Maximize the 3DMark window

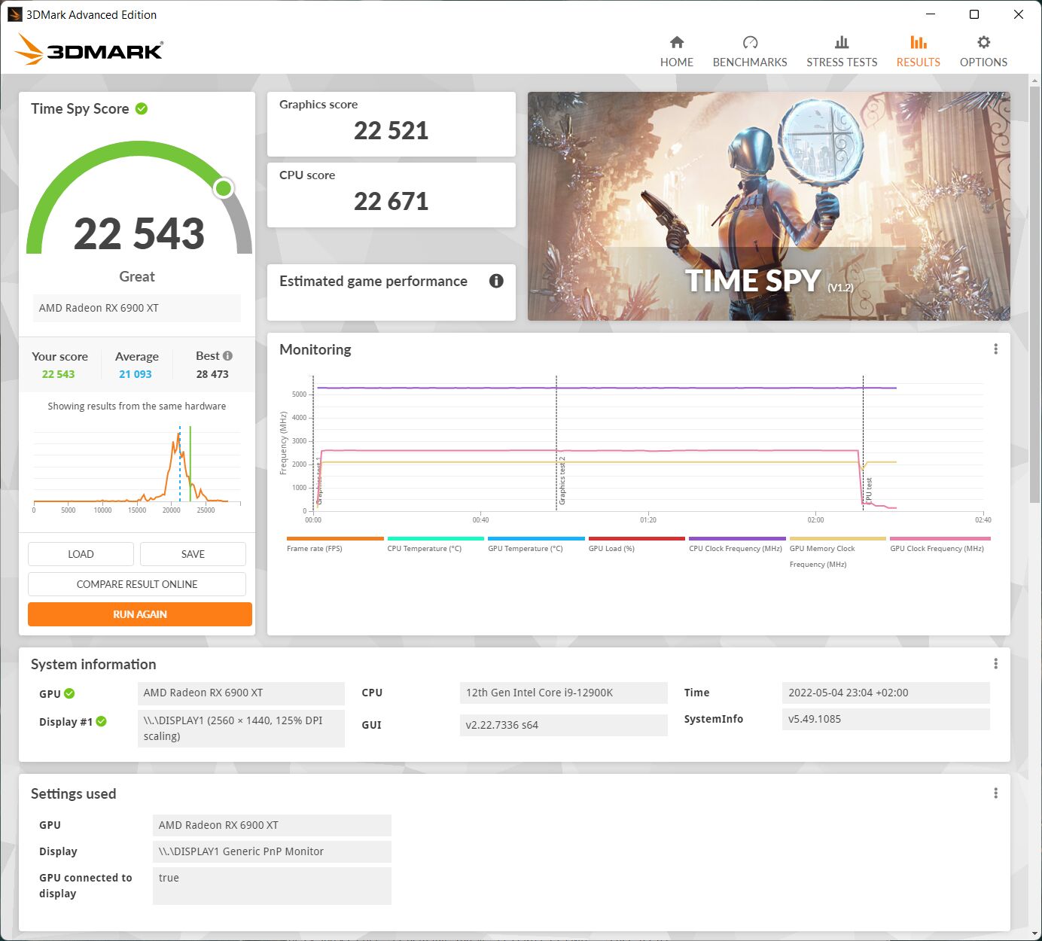pos(974,14)
